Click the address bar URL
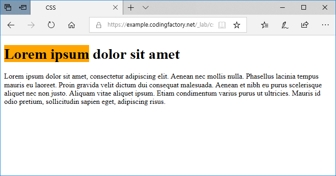Viewport: 336px width, 176px height. pyautogui.click(x=160, y=25)
